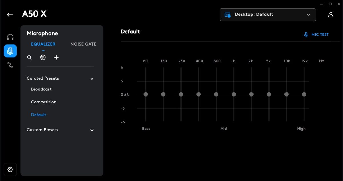Click the Mid label under the equalizer

coord(224,129)
